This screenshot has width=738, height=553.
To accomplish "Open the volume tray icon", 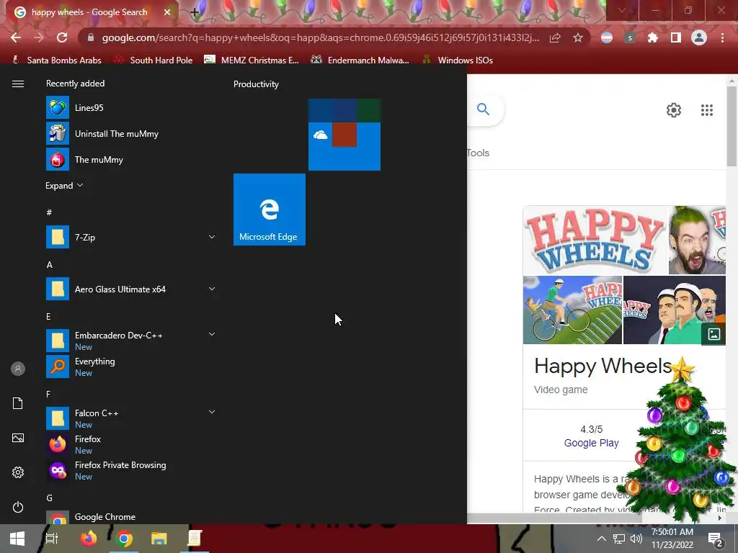I will [636, 539].
